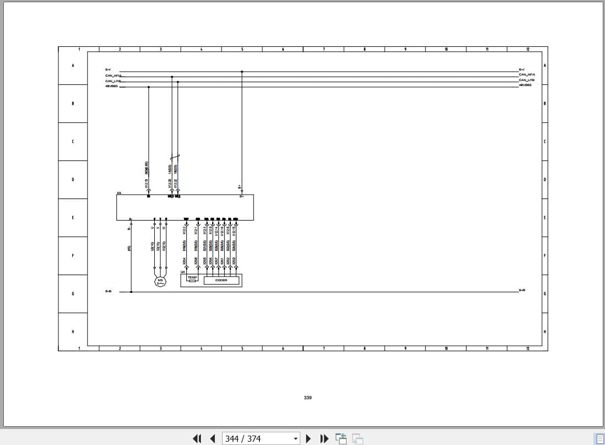Jump to the last page
The width and height of the screenshot is (605, 445).
[324, 438]
